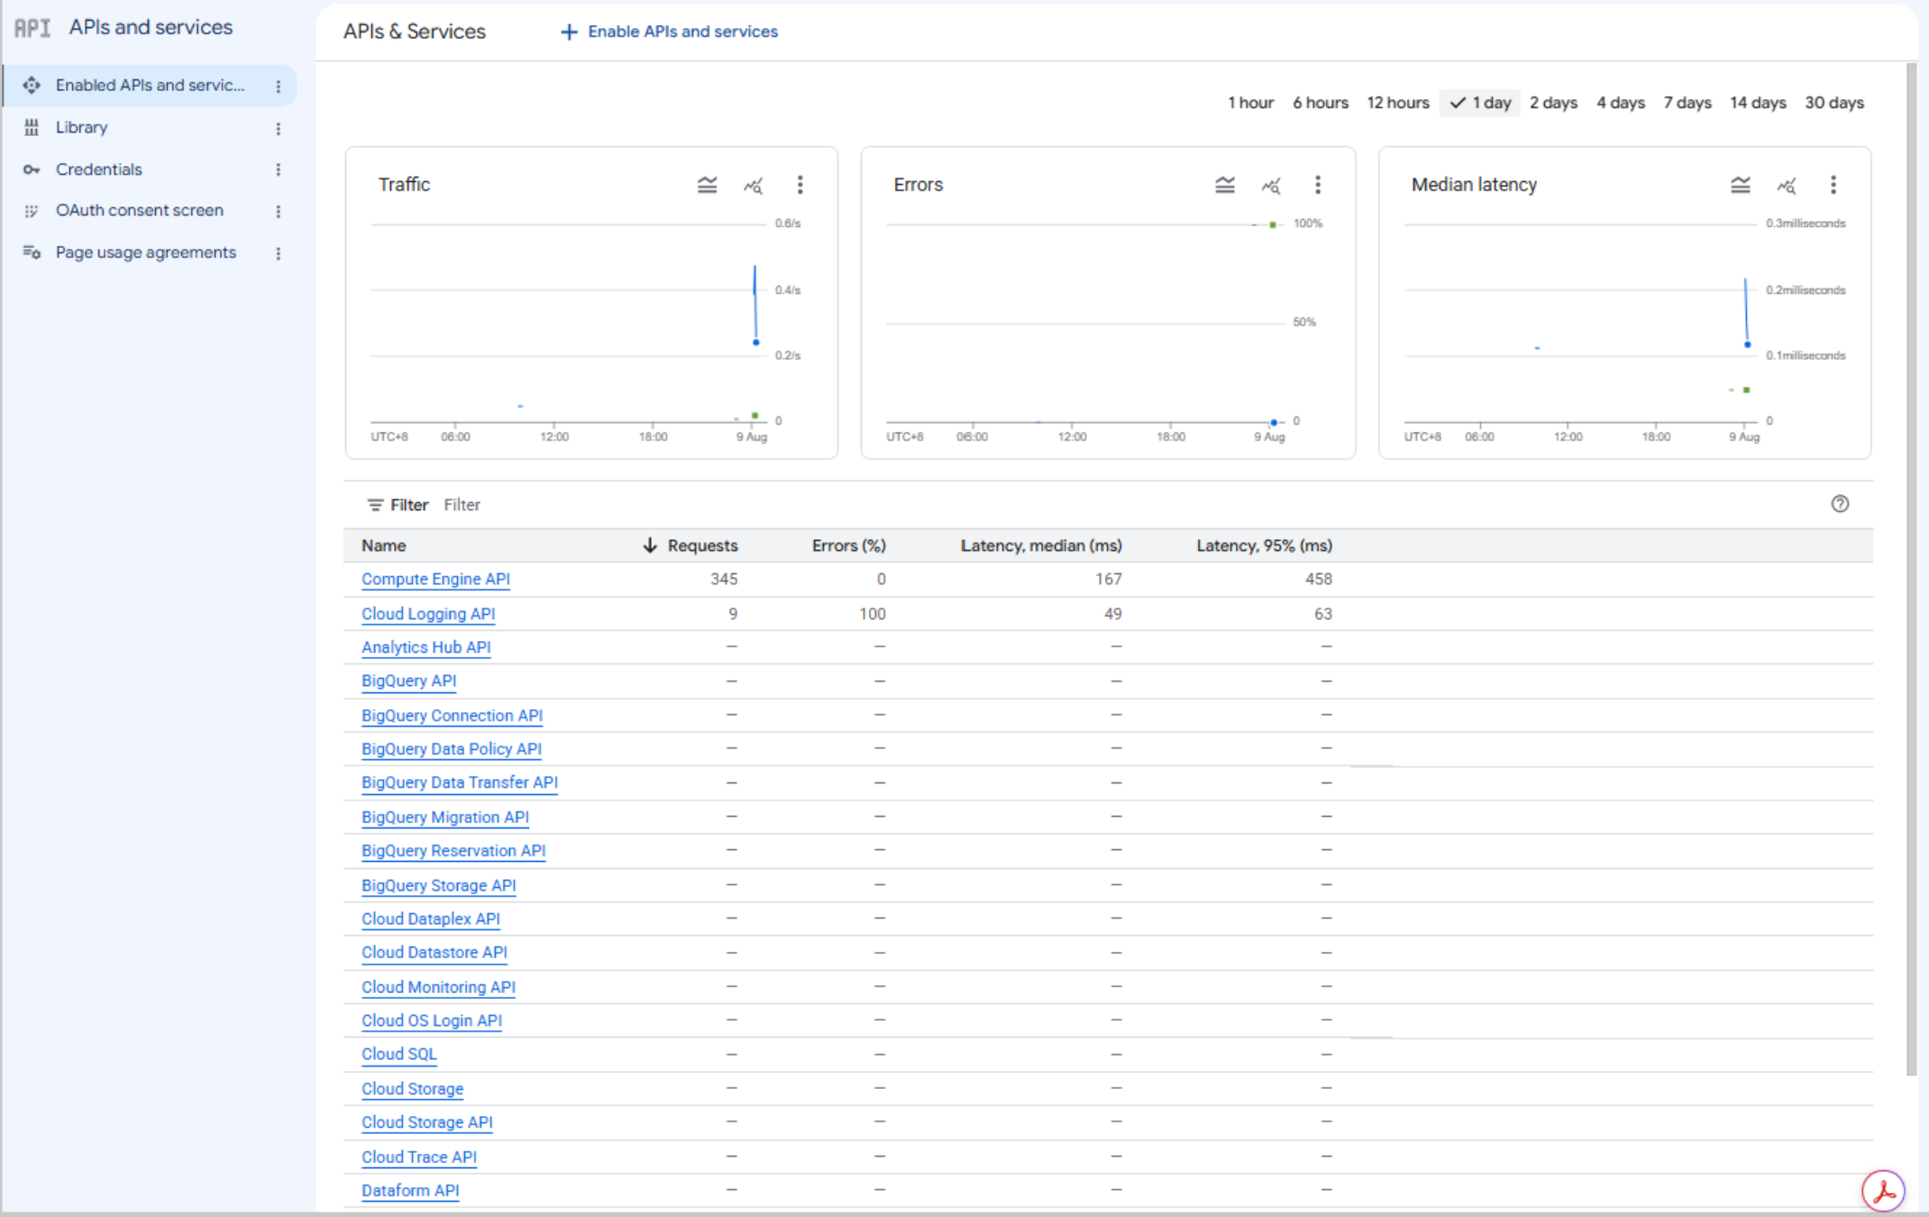Open the more options for Enabled APIs item
This screenshot has width=1929, height=1217.
pos(279,86)
